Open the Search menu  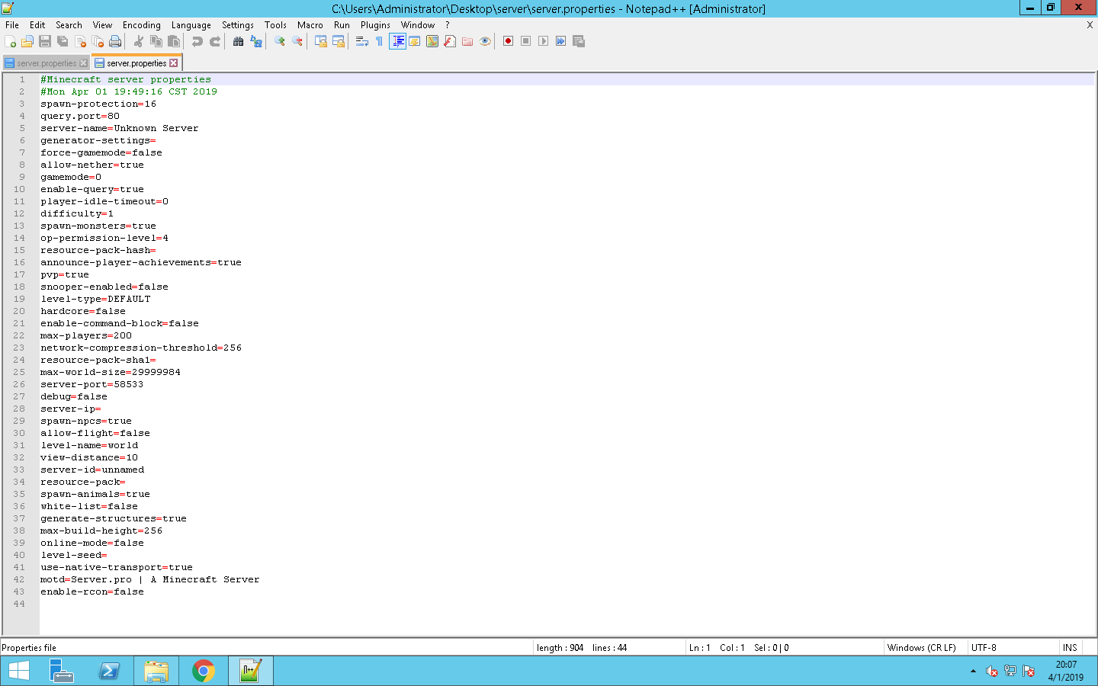click(69, 25)
